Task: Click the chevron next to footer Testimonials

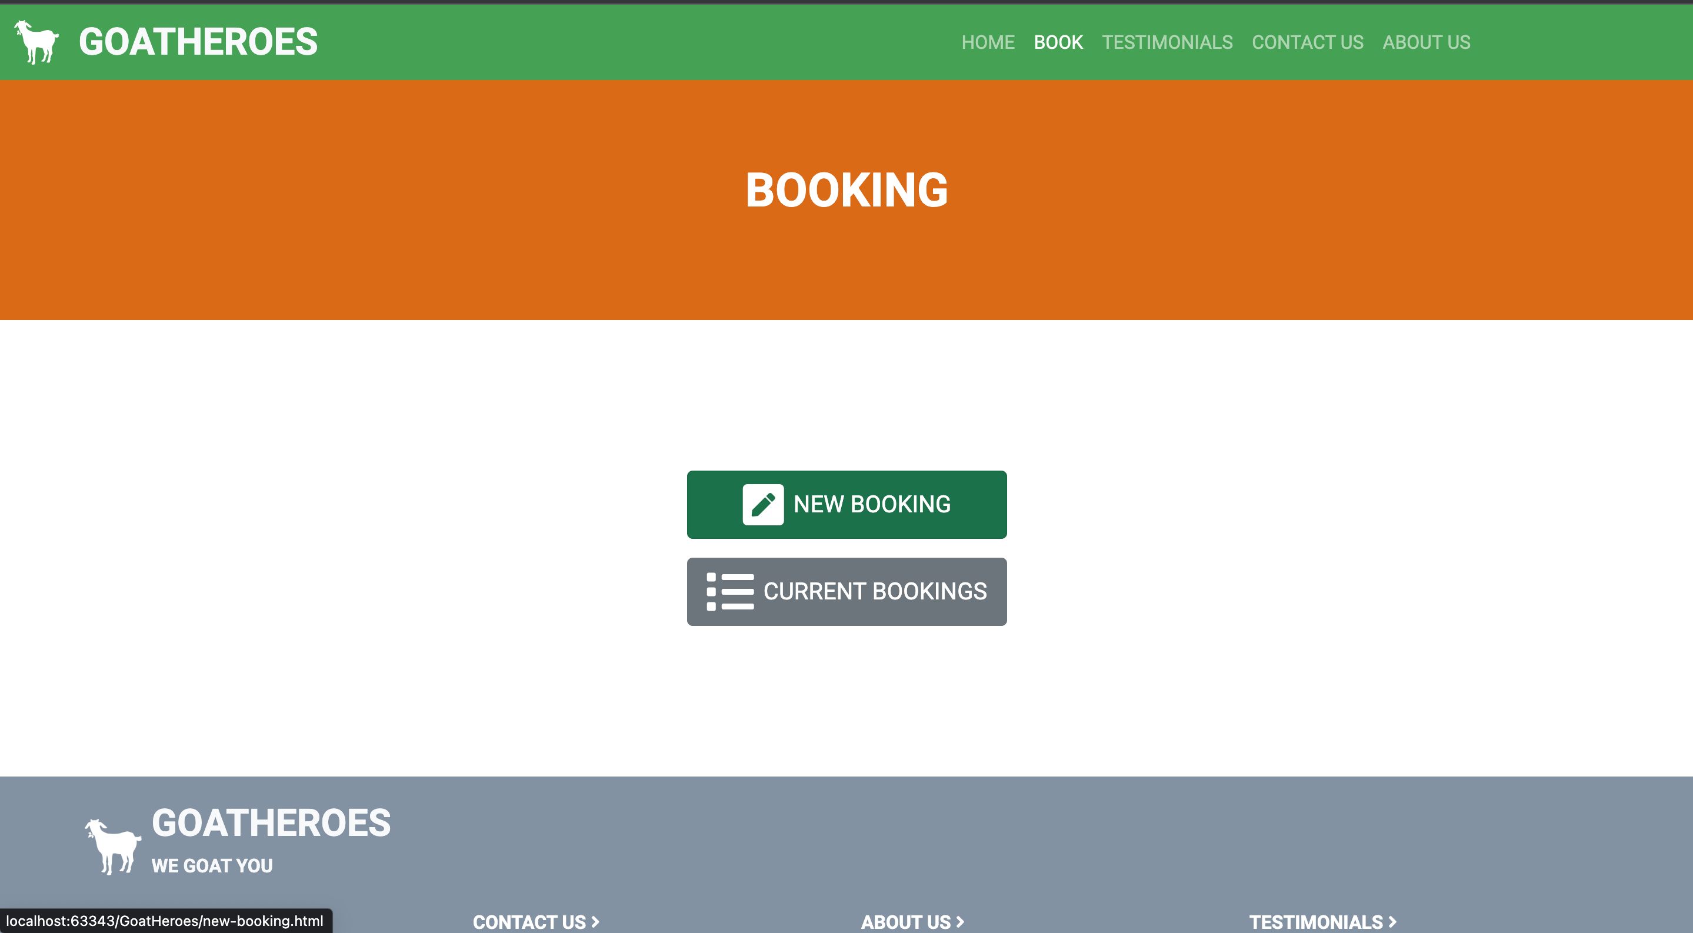Action: click(x=1392, y=921)
